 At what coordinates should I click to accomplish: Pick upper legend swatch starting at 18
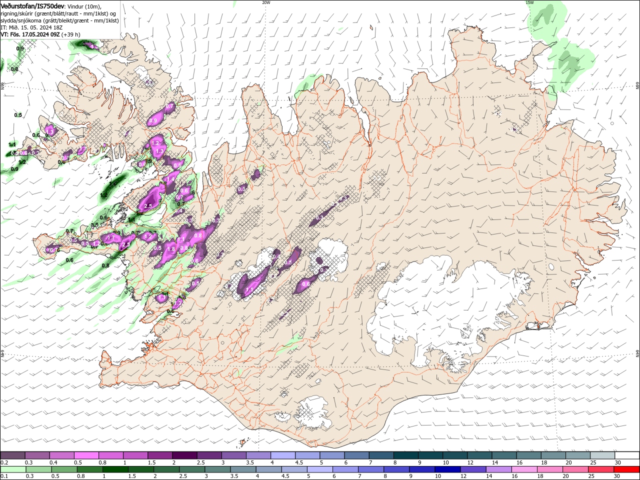coord(553,455)
